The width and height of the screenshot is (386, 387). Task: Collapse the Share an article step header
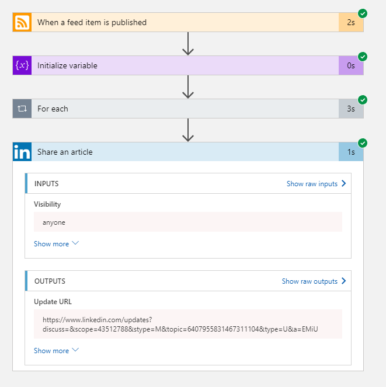[188, 152]
